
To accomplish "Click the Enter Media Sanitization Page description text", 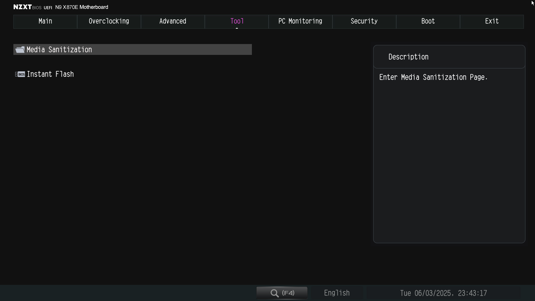I will pos(433,77).
